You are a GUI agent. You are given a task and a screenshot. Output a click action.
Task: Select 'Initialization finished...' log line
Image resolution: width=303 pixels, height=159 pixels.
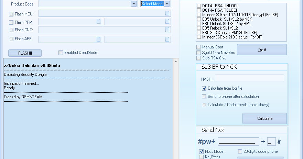(x=21, y=83)
